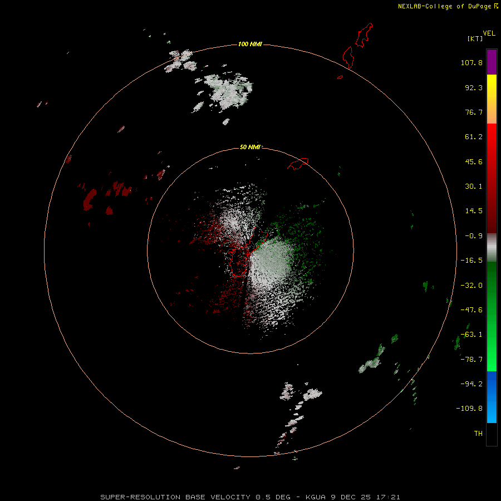Click the -47.6 velocity scale value
Image resolution: width=501 pixels, height=501 pixels.
click(471, 310)
